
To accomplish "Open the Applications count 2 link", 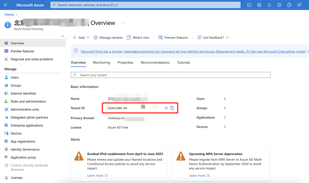I will click(x=225, y=117).
